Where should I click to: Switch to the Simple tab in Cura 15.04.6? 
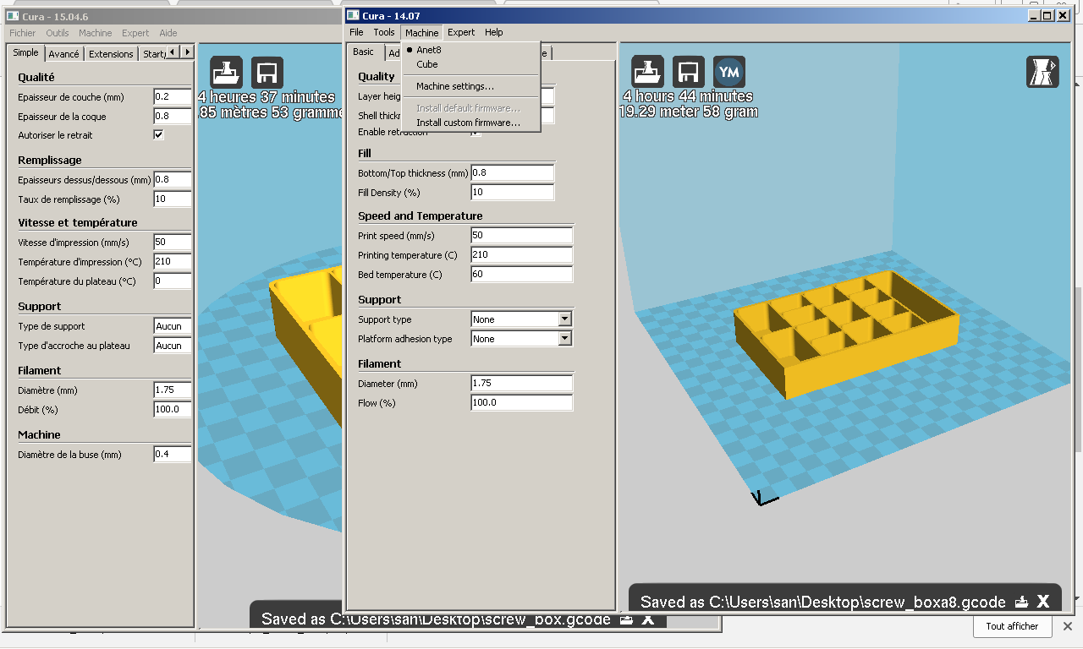(x=25, y=52)
